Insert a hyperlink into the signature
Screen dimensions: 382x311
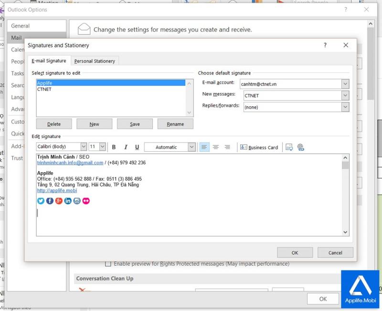[x=301, y=147]
